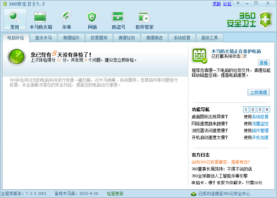The width and height of the screenshot is (277, 198).
Task: Click 开机启动速度太慢? question text
Action: click(210, 137)
